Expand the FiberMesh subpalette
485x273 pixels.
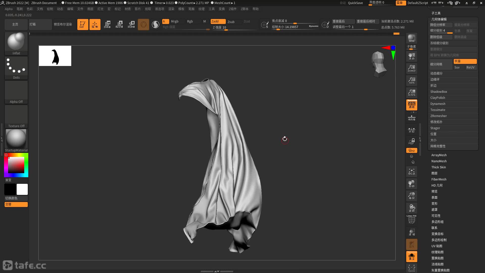point(439,179)
